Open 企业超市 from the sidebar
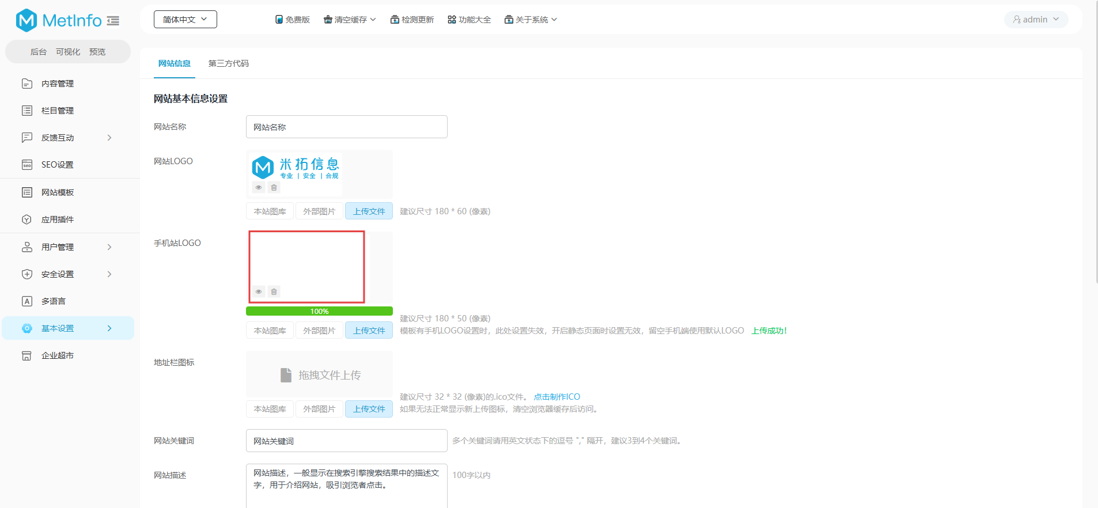This screenshot has width=1098, height=508. [x=58, y=355]
